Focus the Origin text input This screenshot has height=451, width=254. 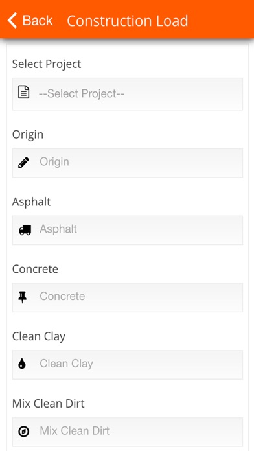click(x=128, y=163)
